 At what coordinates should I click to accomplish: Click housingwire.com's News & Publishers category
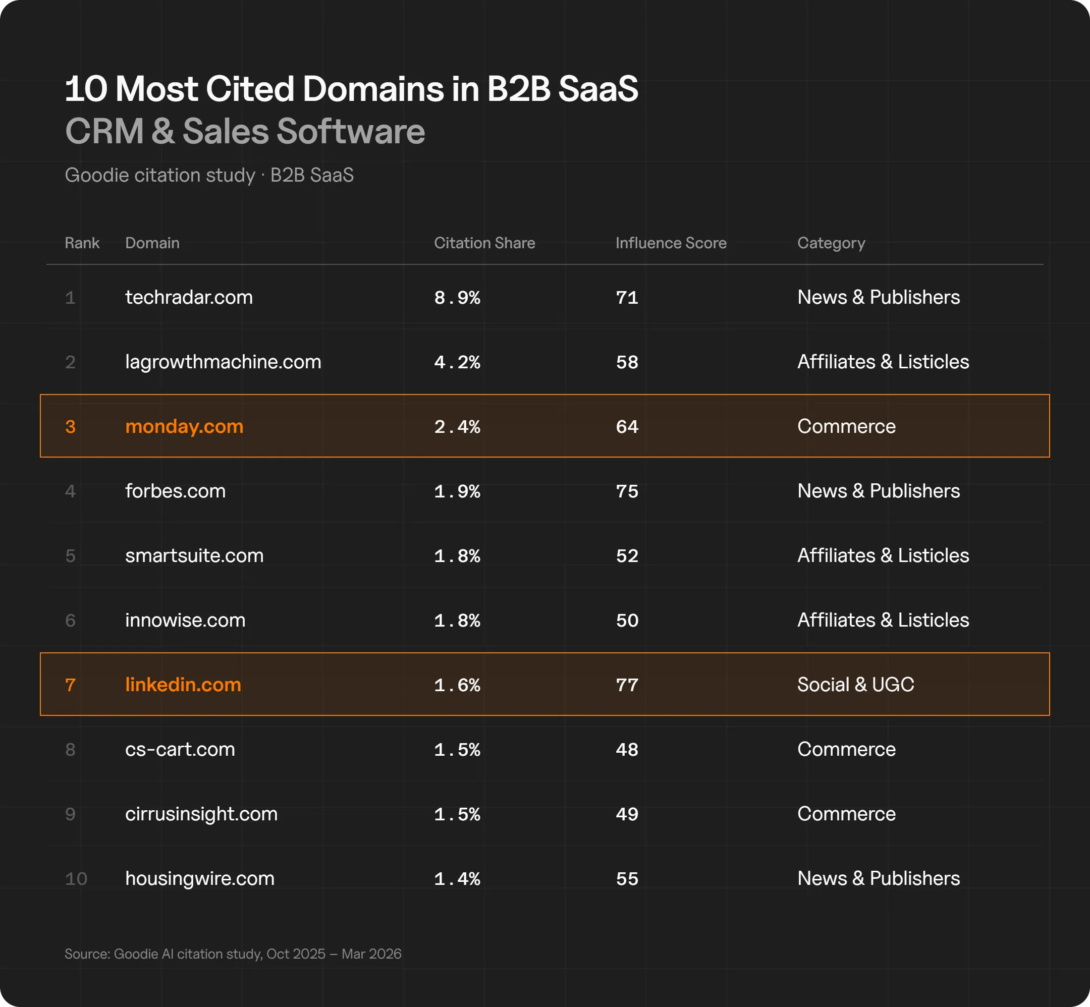pos(879,879)
